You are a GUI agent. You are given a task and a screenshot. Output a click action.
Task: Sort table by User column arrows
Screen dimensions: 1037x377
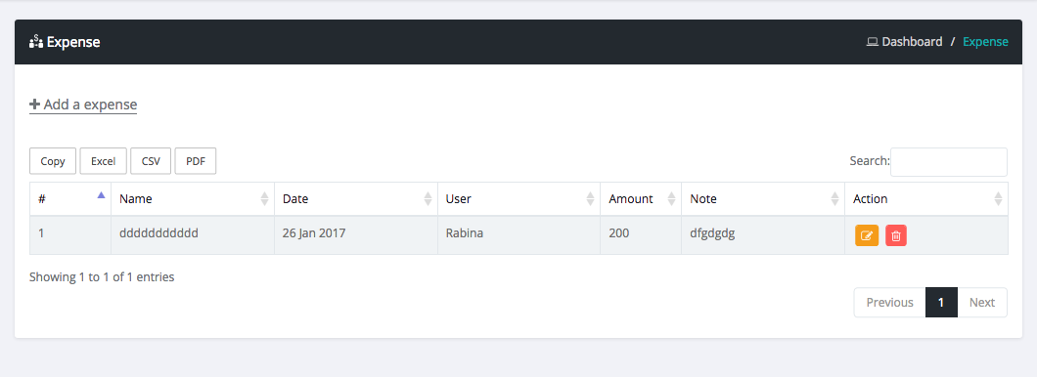(x=591, y=198)
